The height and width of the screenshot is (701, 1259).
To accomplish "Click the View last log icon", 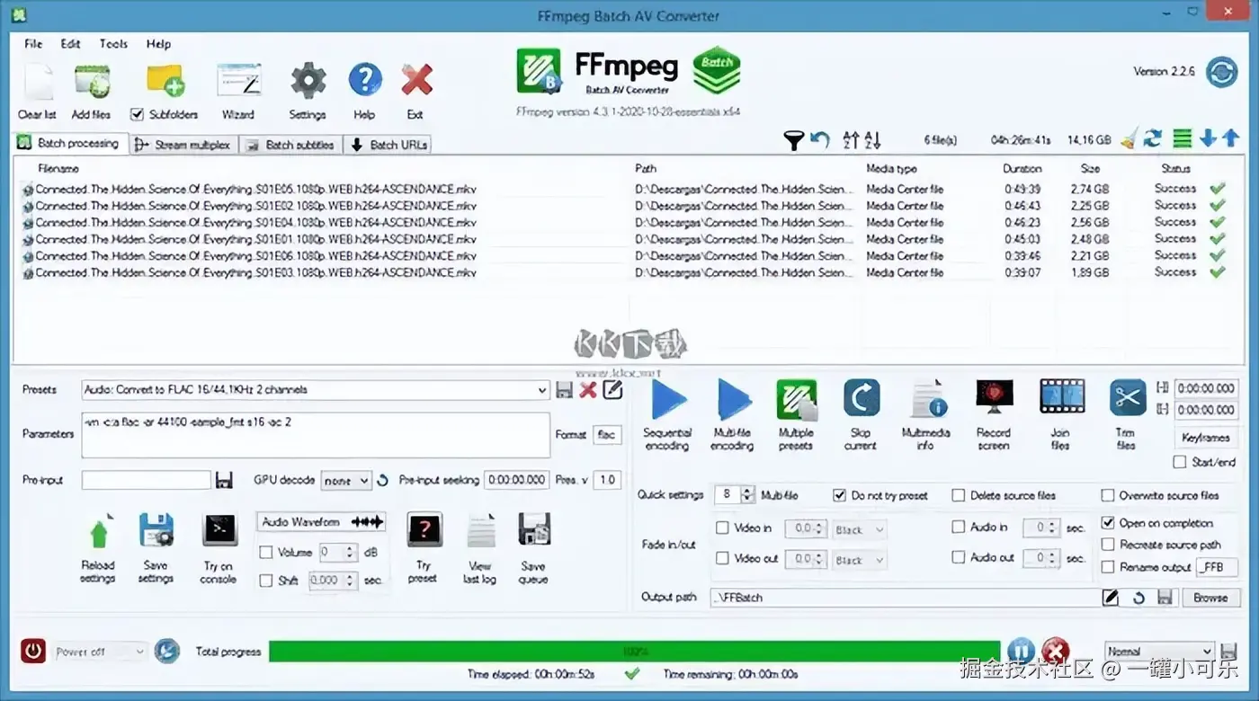I will [x=481, y=531].
